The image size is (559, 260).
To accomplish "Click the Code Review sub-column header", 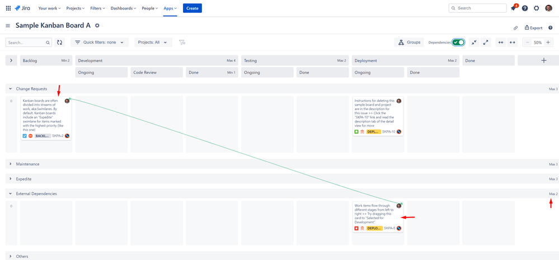I will pyautogui.click(x=157, y=72).
